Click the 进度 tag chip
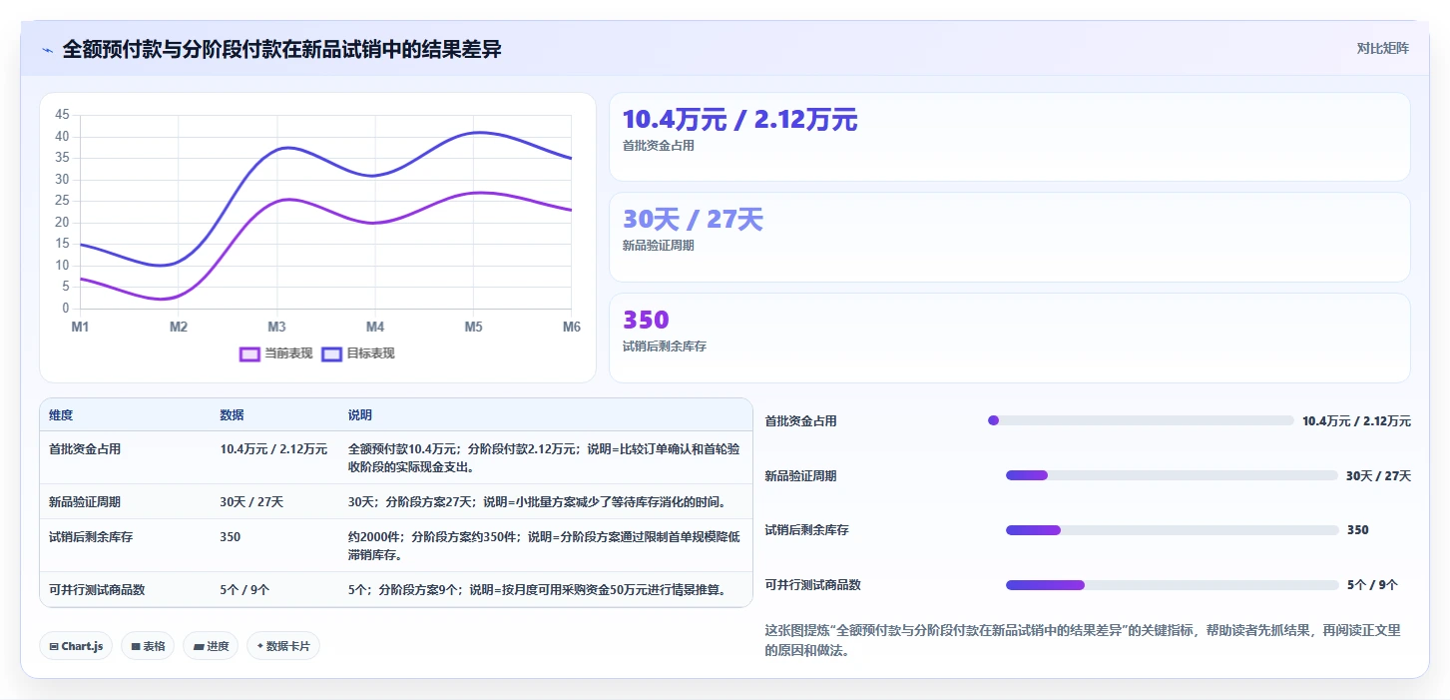The height and width of the screenshot is (700, 1450). point(211,646)
